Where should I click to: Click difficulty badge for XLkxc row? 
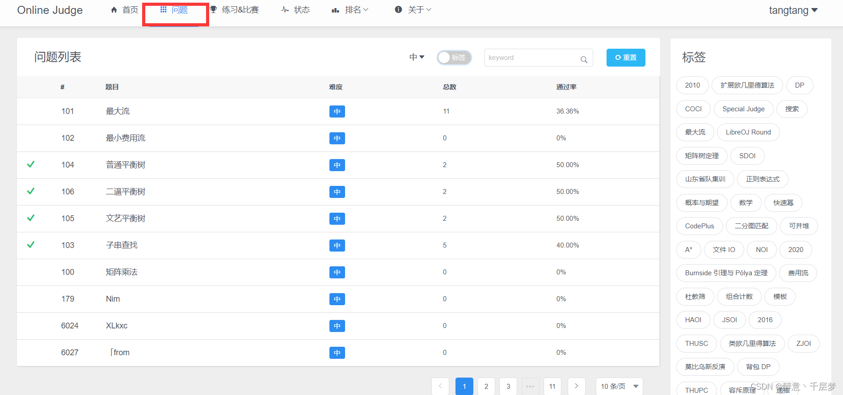click(337, 326)
